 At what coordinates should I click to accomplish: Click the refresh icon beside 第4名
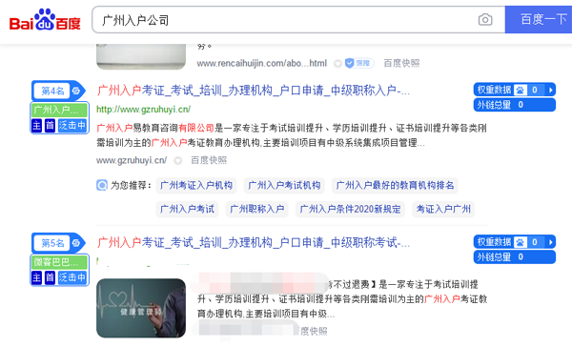coord(76,91)
